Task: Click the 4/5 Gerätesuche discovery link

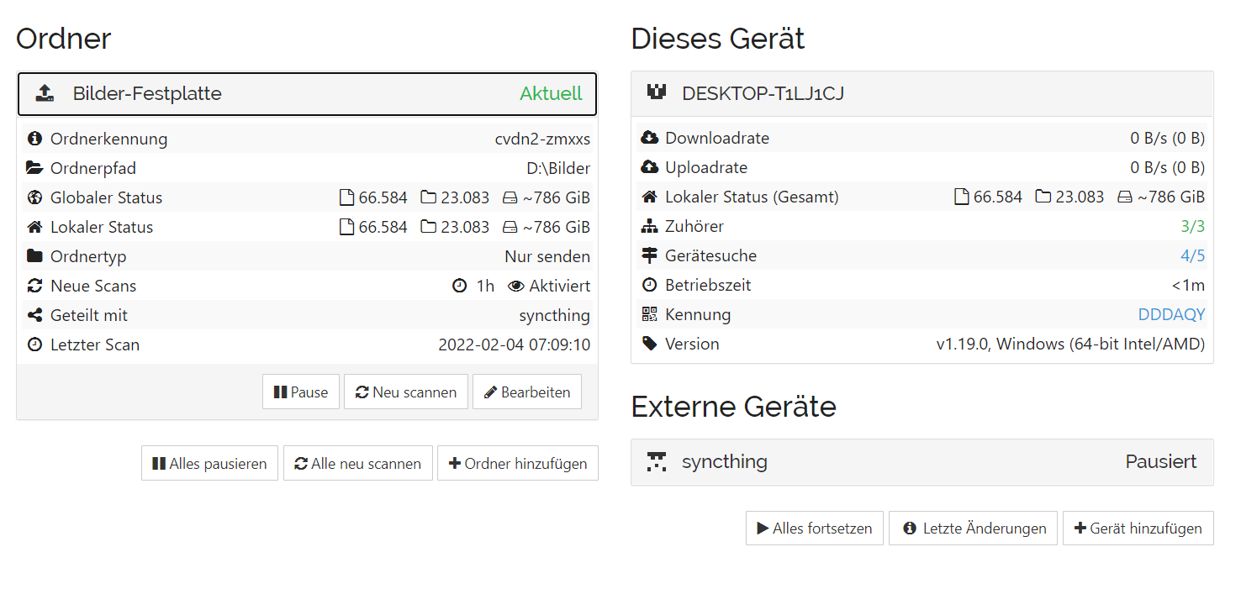Action: [x=1192, y=255]
